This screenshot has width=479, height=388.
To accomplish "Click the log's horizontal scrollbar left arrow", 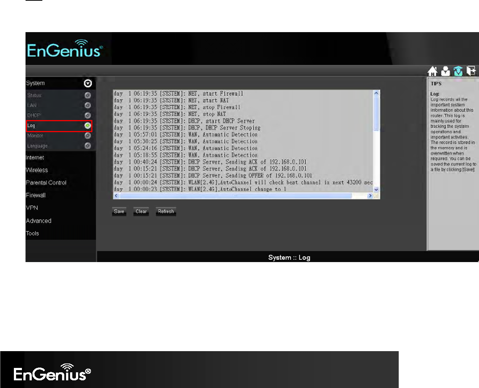I will [116, 196].
